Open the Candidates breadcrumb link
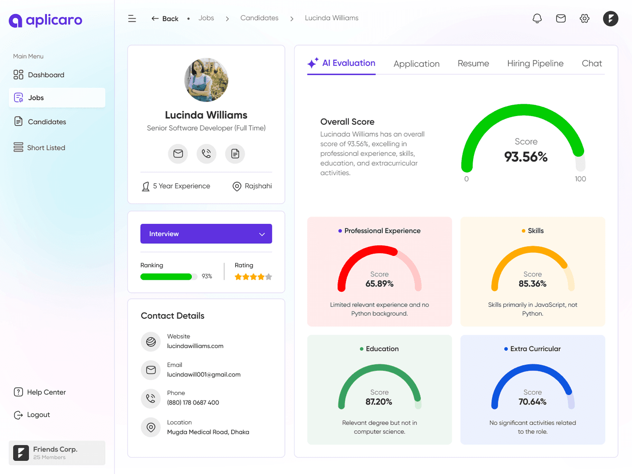This screenshot has width=632, height=474. coord(260,18)
